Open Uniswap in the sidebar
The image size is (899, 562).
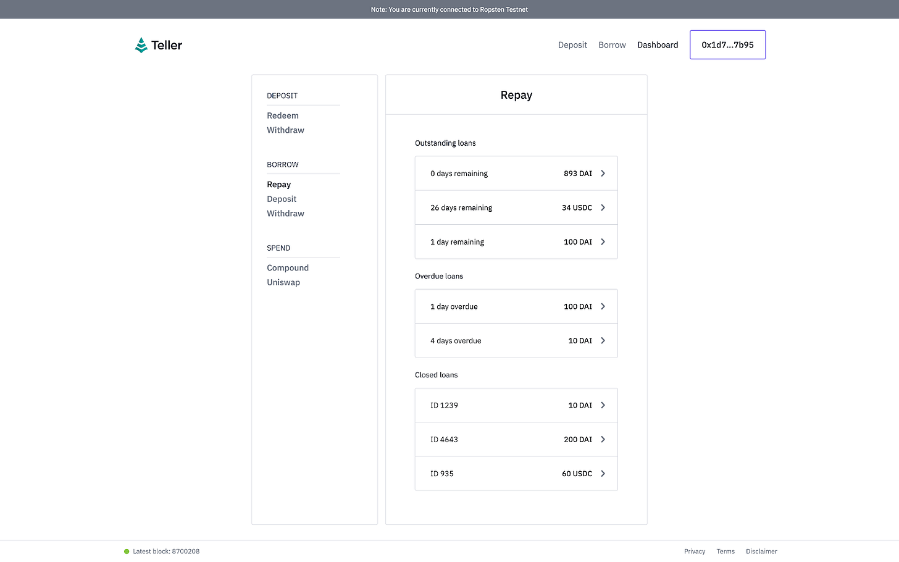coord(283,282)
